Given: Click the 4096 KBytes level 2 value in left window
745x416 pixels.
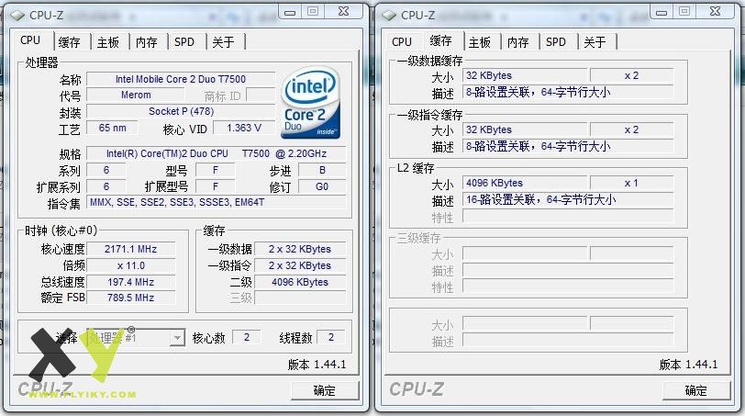Looking at the screenshot, I should point(300,282).
